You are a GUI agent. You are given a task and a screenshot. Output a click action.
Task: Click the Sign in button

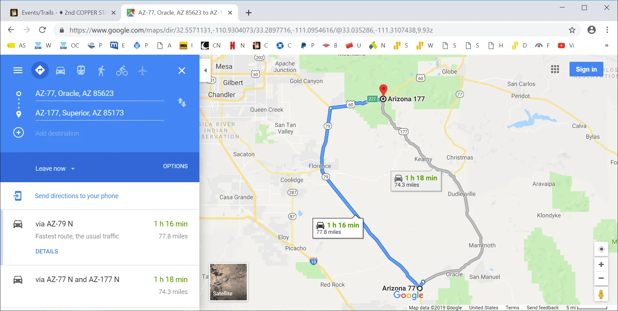coord(586,69)
